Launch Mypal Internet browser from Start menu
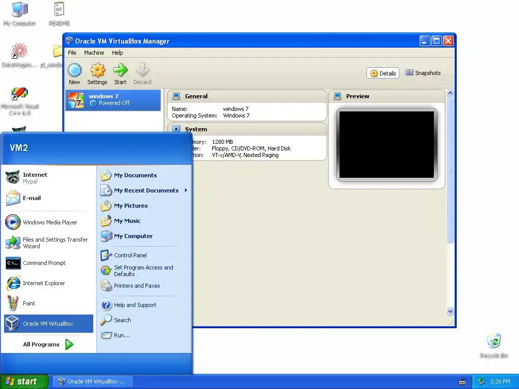 (48, 178)
